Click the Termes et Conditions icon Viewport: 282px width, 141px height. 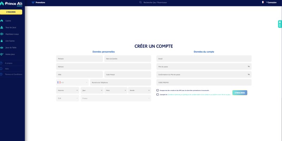pos(1,74)
